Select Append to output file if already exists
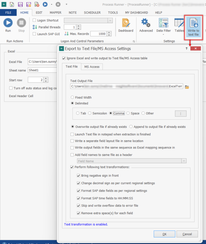This screenshot has width=206, height=244. [131, 127]
